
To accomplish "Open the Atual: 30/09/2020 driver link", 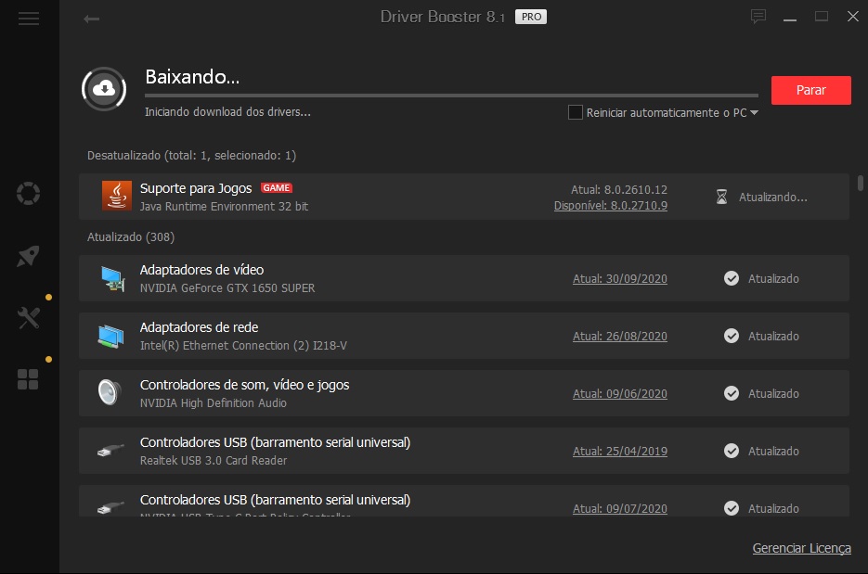I will click(620, 279).
